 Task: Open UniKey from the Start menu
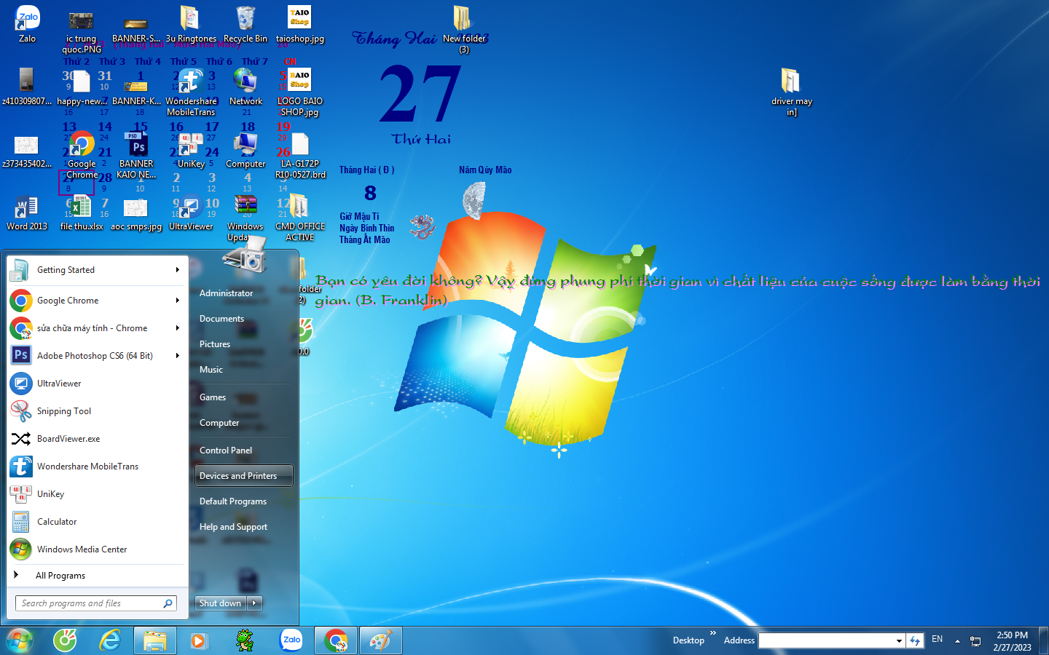(98, 494)
